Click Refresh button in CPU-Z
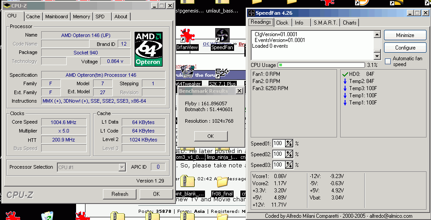 pos(120,194)
